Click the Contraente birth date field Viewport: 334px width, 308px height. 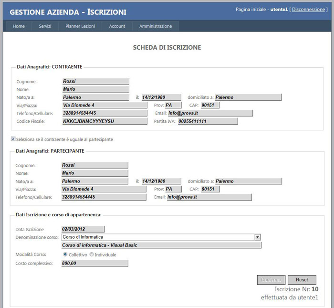tap(161, 97)
